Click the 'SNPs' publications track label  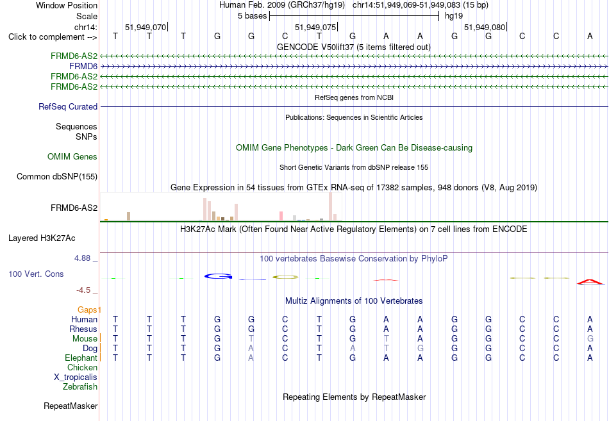87,136
